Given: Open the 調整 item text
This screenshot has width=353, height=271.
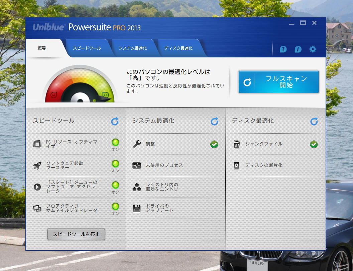Looking at the screenshot, I should [150, 144].
